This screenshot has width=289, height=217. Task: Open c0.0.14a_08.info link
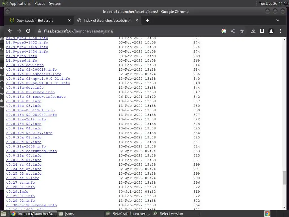[x=24, y=106]
